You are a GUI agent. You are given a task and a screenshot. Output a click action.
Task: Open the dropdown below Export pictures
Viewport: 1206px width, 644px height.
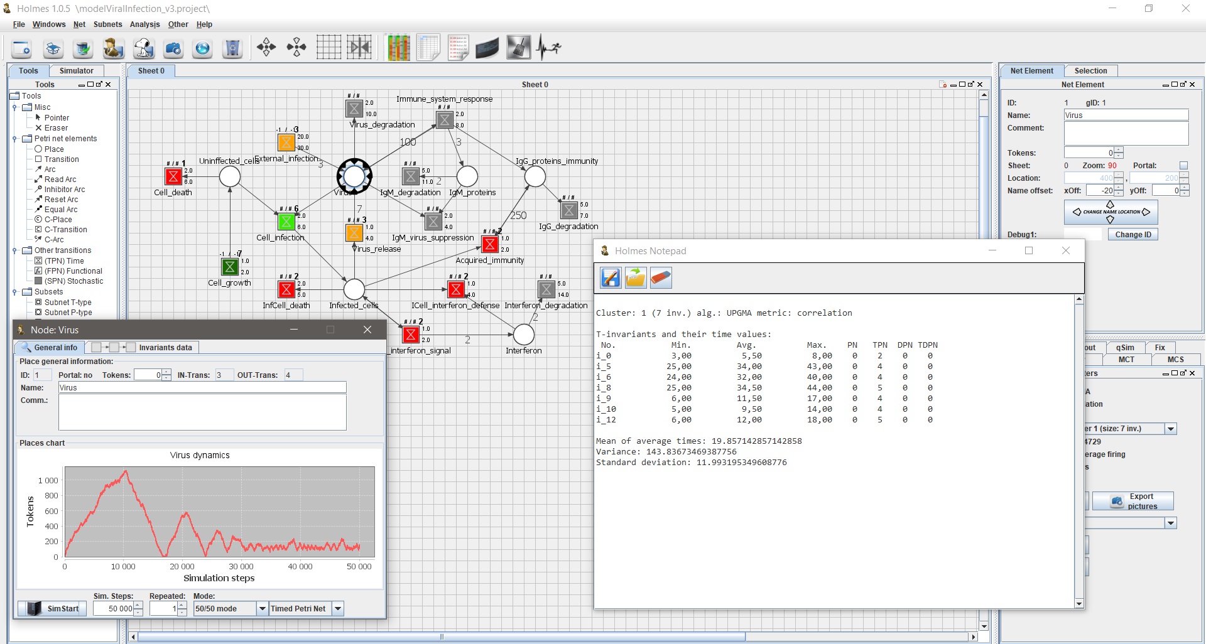(1171, 523)
